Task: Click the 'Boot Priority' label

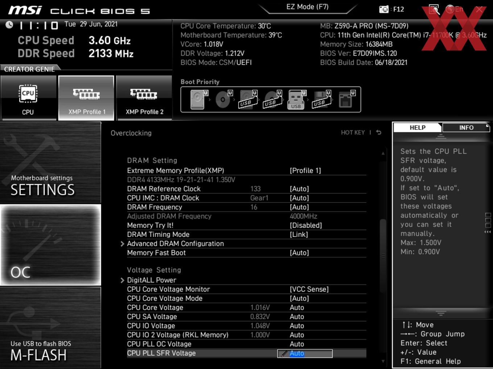Action: pos(200,82)
